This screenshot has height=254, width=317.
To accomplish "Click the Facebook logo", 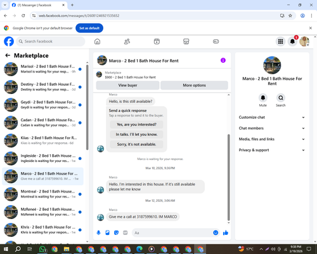I will click(x=9, y=41).
